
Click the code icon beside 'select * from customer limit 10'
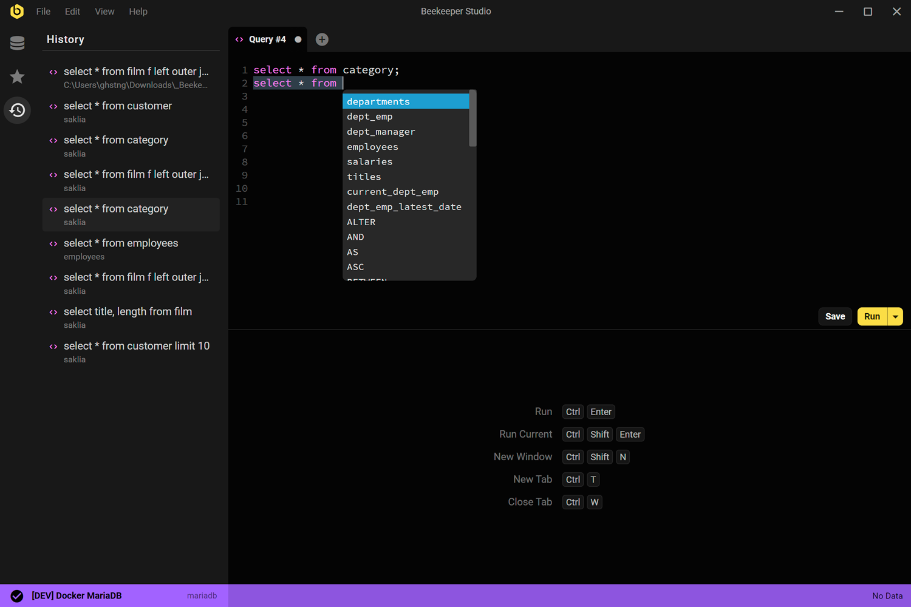pyautogui.click(x=53, y=346)
